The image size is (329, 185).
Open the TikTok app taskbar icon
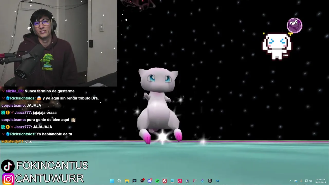[x=180, y=181]
